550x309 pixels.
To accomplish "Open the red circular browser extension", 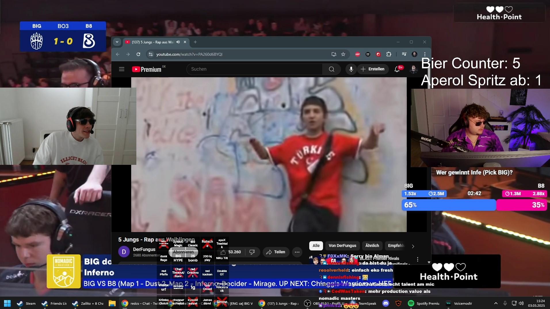I will [378, 54].
